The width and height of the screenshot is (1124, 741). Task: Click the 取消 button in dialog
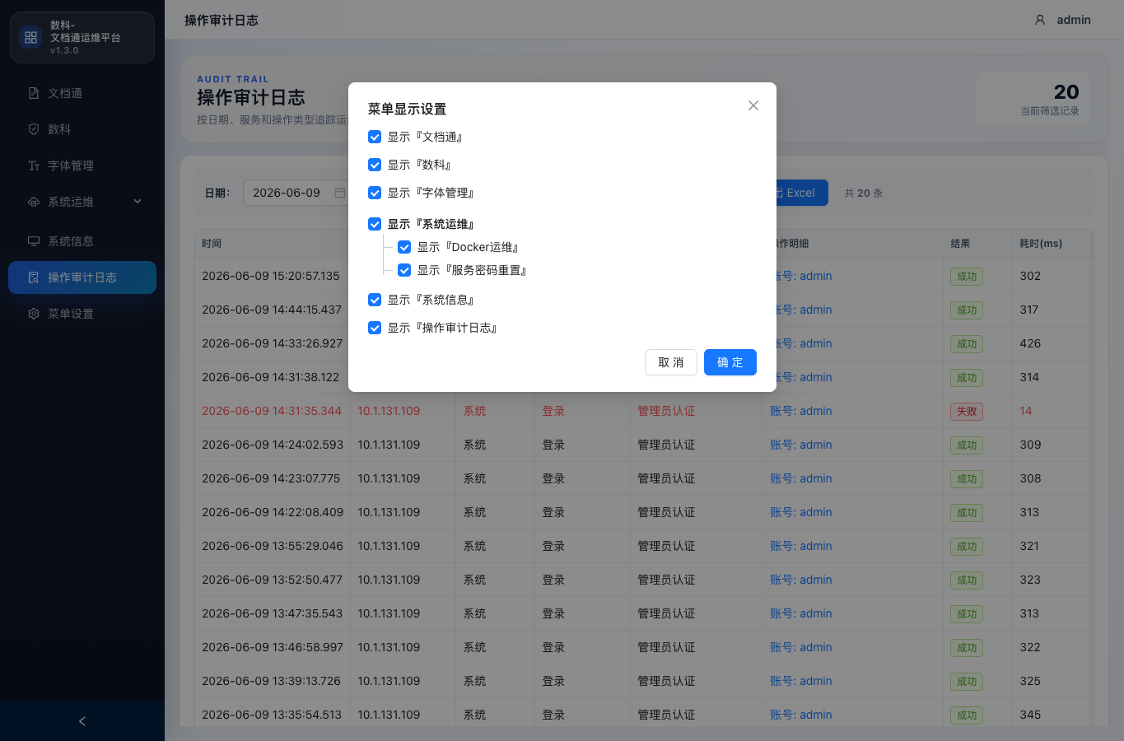pos(671,362)
